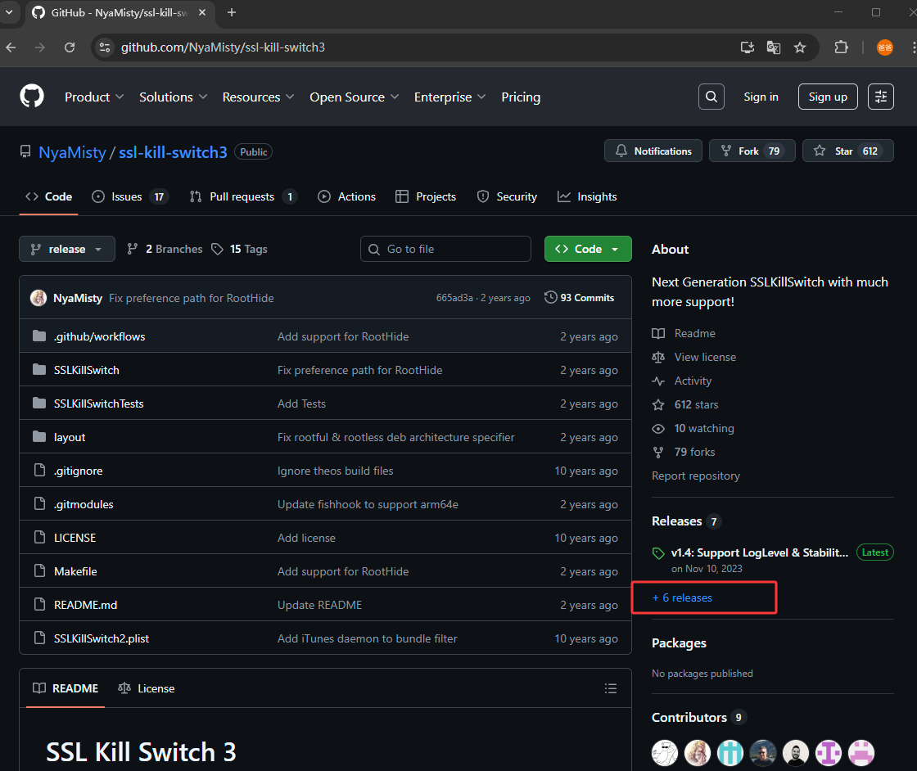This screenshot has height=771, width=917.
Task: Open the GitHub logo home link
Action: coord(32,97)
